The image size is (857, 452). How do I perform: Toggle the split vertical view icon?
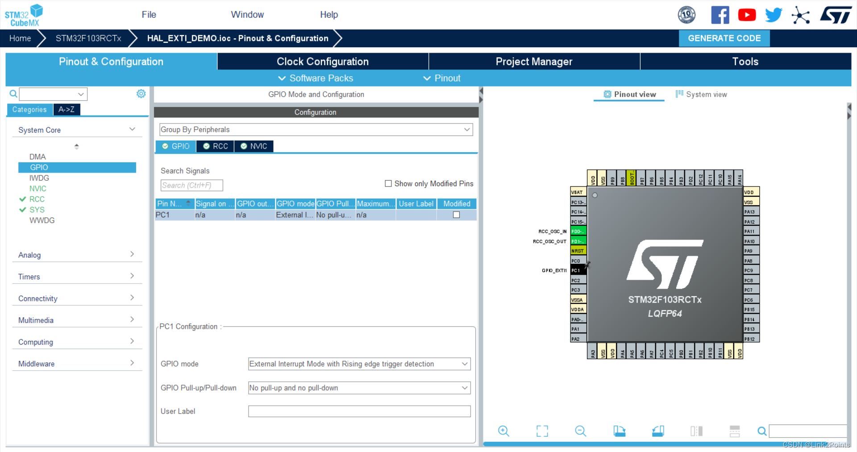[696, 431]
